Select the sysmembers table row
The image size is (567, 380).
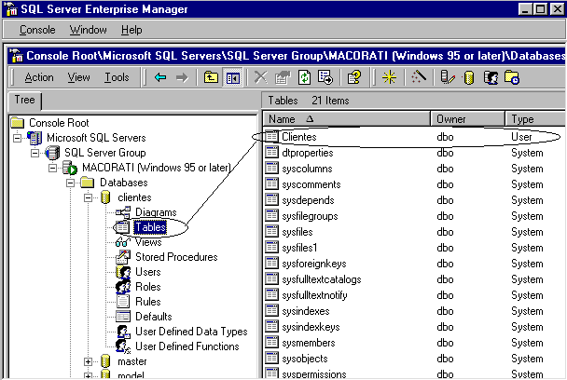pyautogui.click(x=414, y=343)
